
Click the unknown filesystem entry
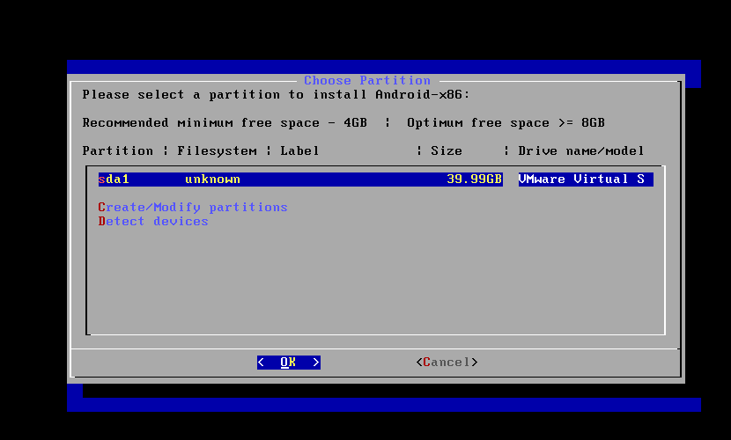(212, 180)
